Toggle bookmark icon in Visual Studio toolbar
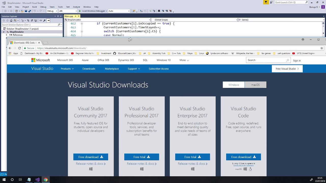Viewport: 326px width, 183px height. coord(159,11)
